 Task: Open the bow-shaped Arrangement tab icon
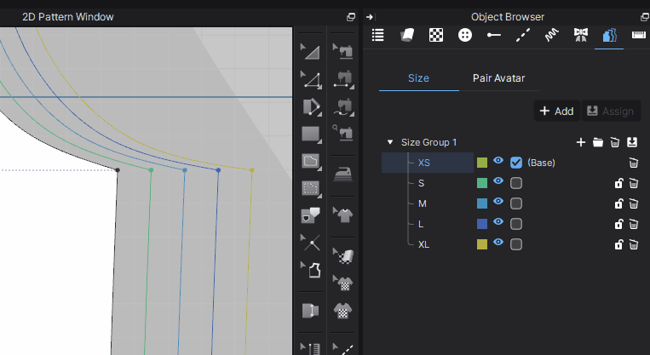(581, 35)
